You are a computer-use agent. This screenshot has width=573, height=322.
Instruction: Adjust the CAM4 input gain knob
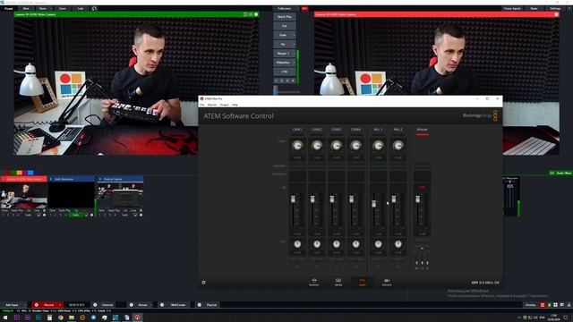click(355, 146)
